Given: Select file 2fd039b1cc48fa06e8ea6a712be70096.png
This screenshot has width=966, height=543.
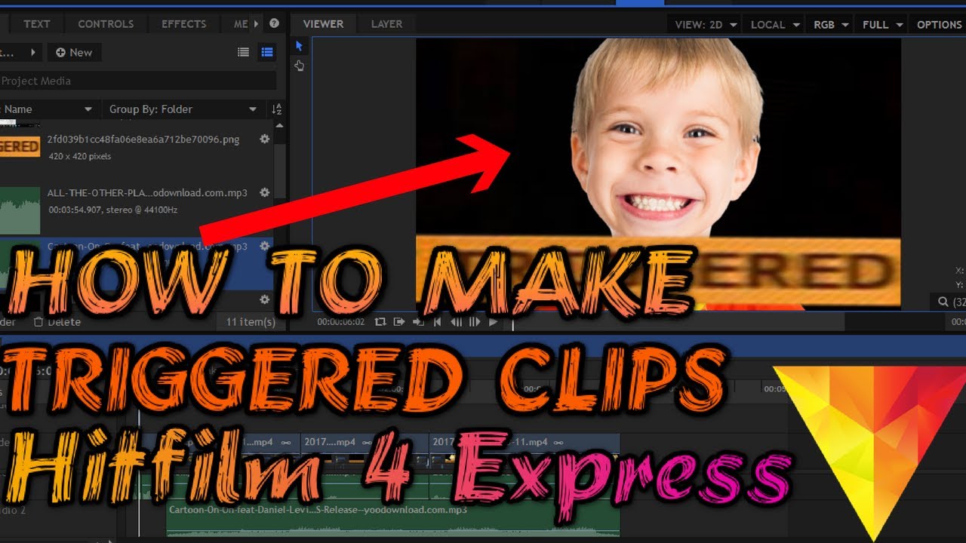Looking at the screenshot, I should pyautogui.click(x=143, y=140).
